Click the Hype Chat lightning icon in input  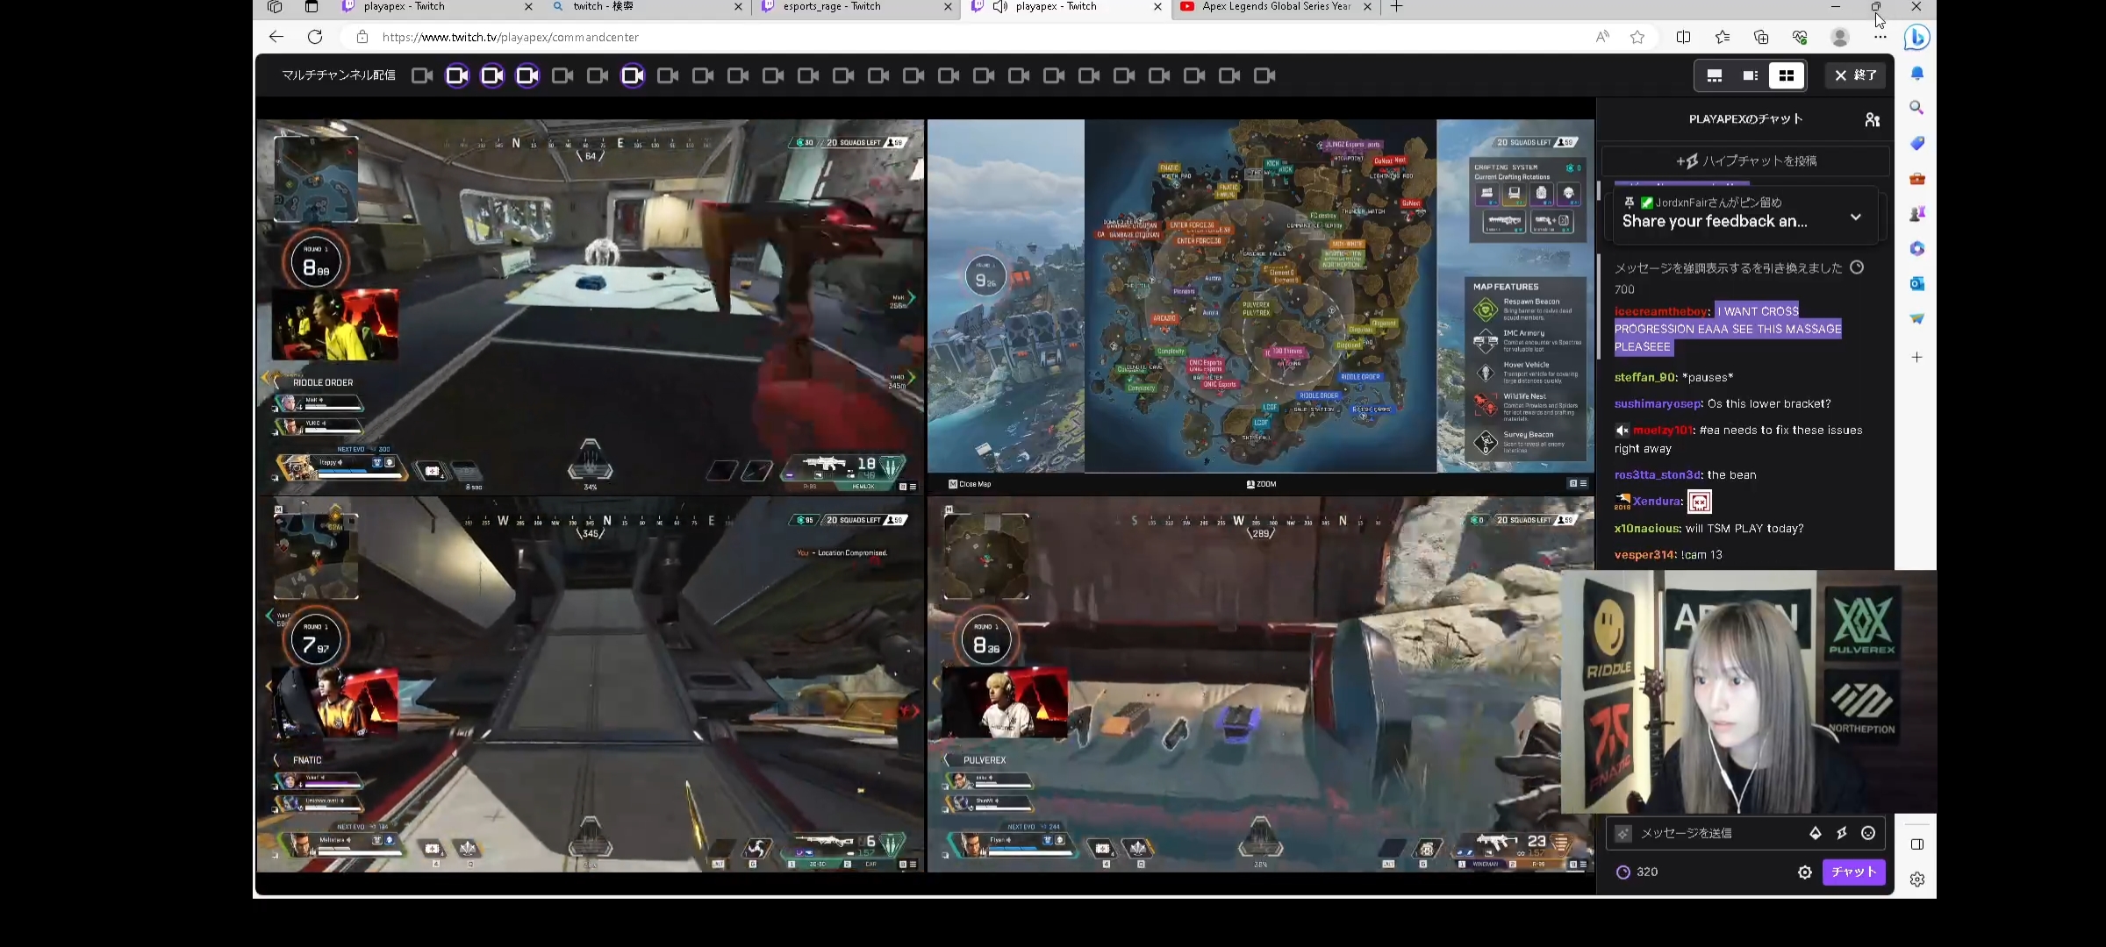tap(1842, 833)
